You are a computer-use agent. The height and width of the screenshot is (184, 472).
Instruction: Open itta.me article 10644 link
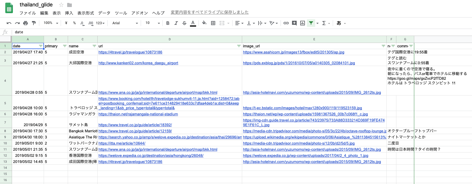point(122,143)
